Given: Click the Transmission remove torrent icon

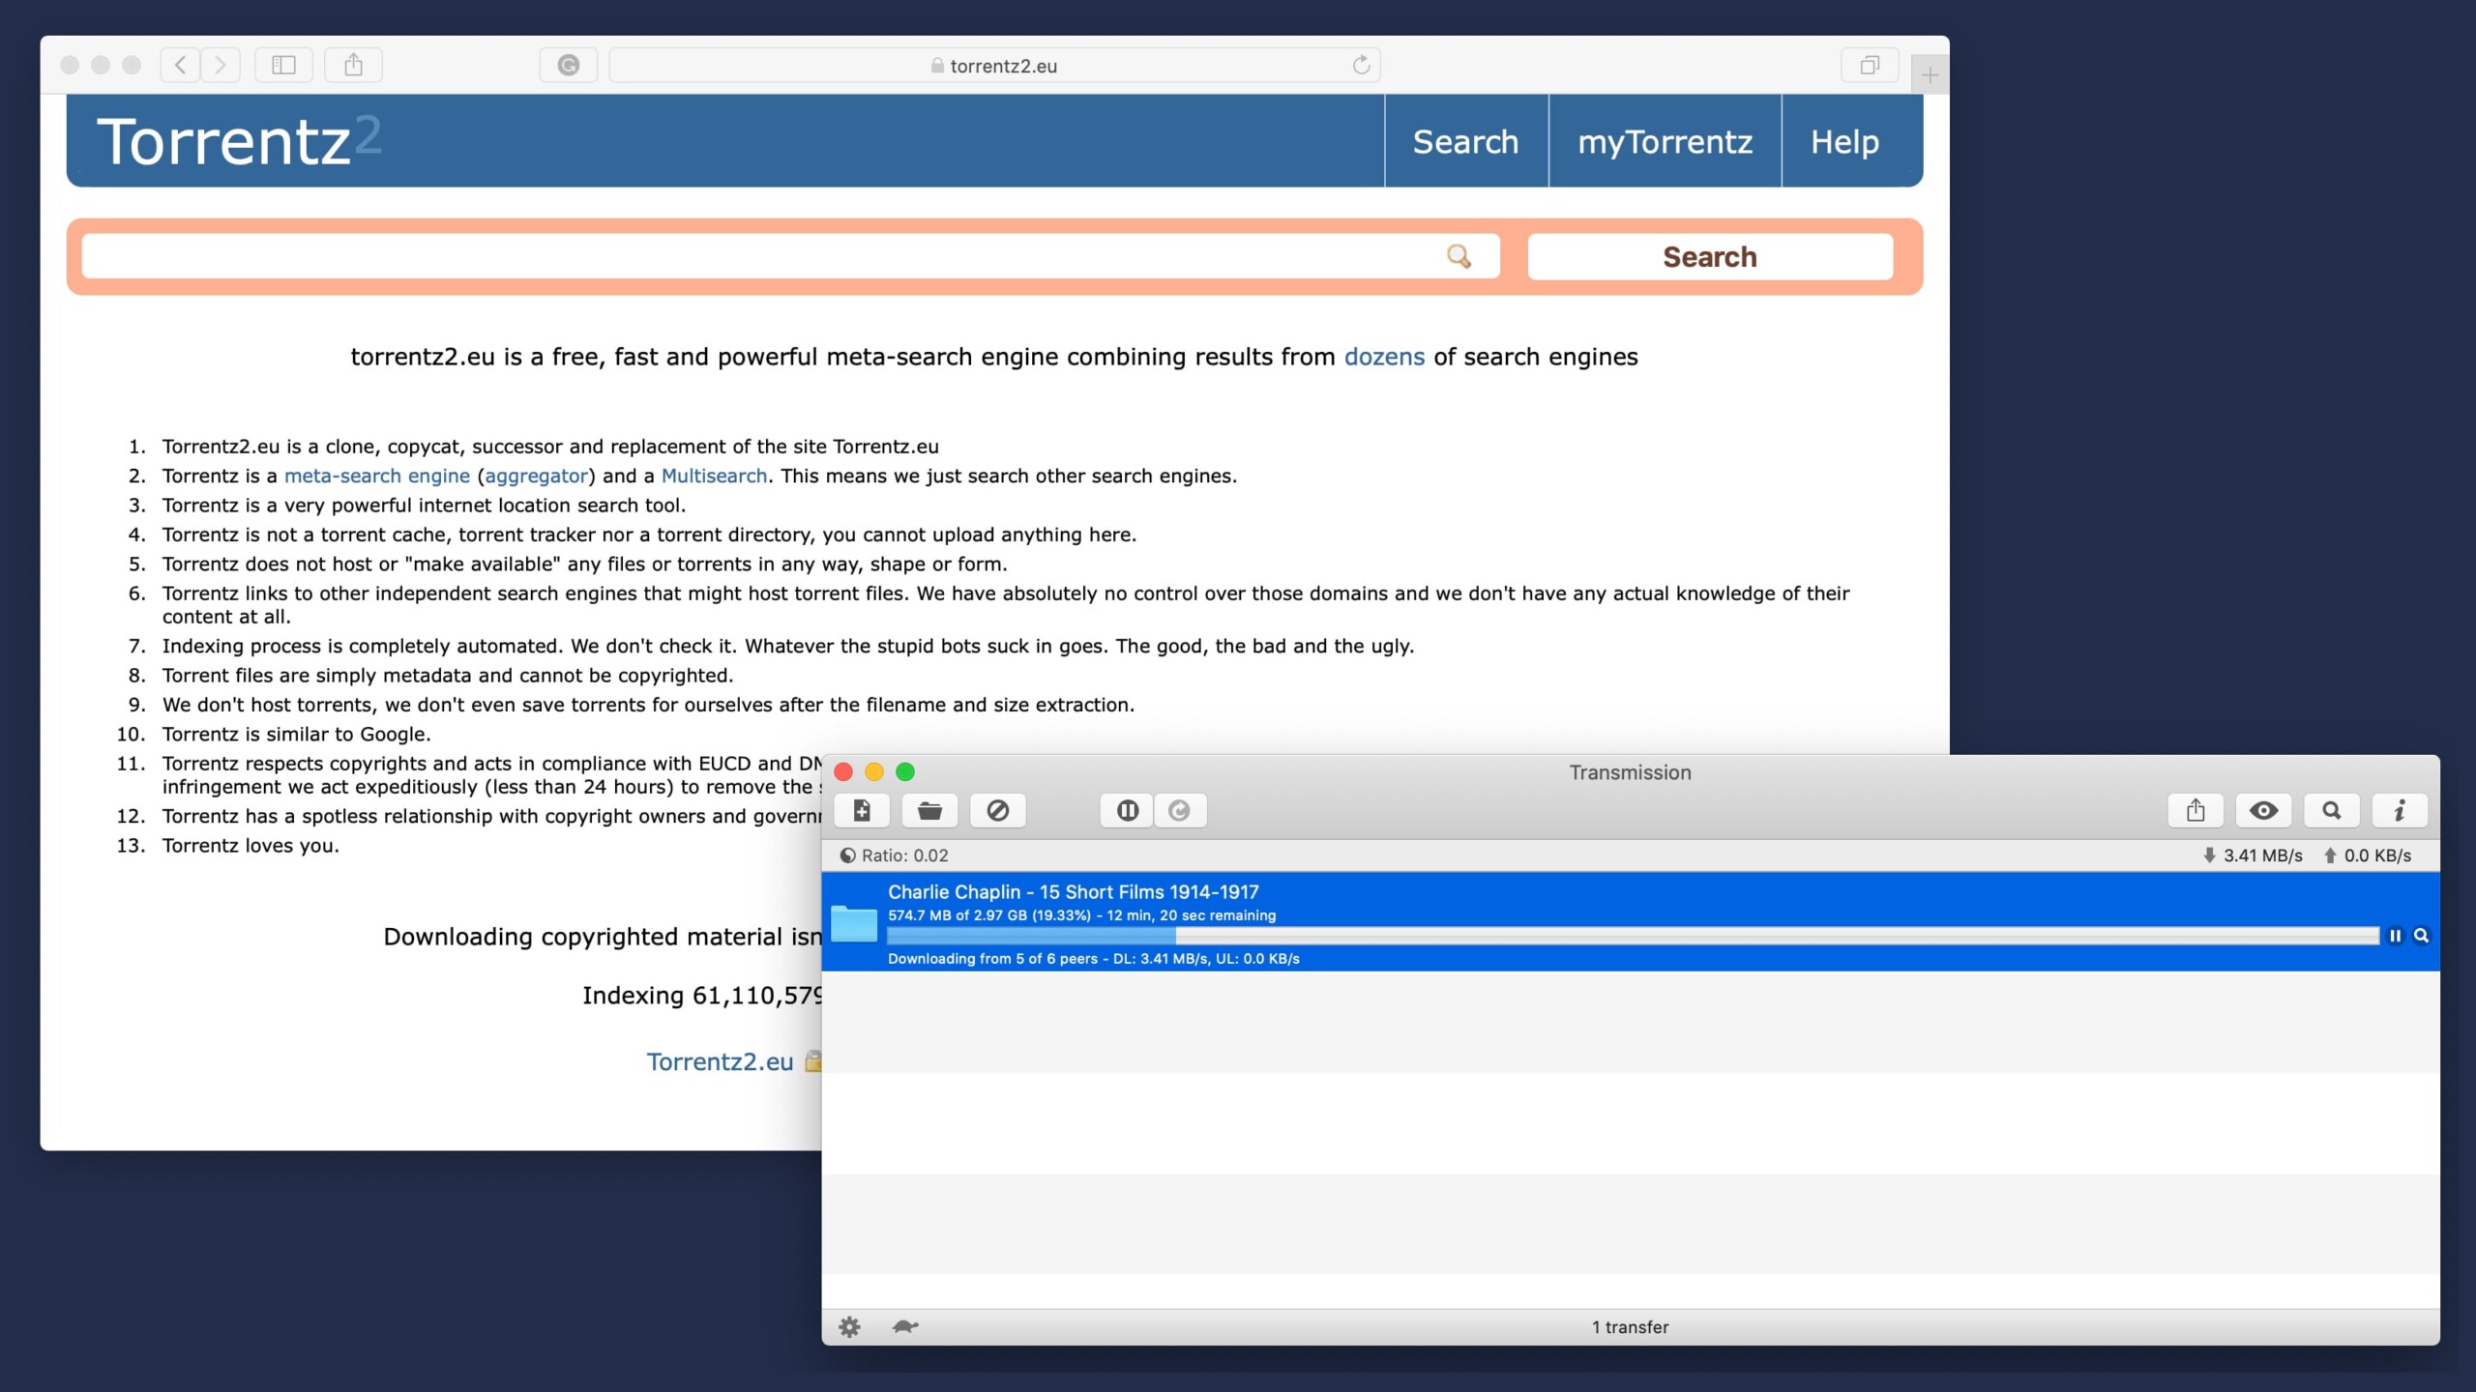Looking at the screenshot, I should (x=998, y=809).
